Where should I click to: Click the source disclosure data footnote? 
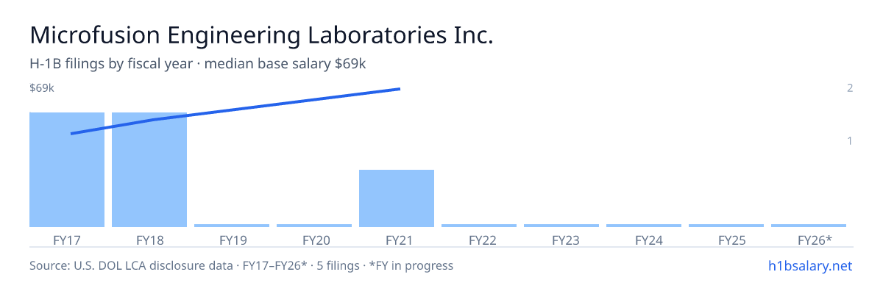pyautogui.click(x=241, y=265)
